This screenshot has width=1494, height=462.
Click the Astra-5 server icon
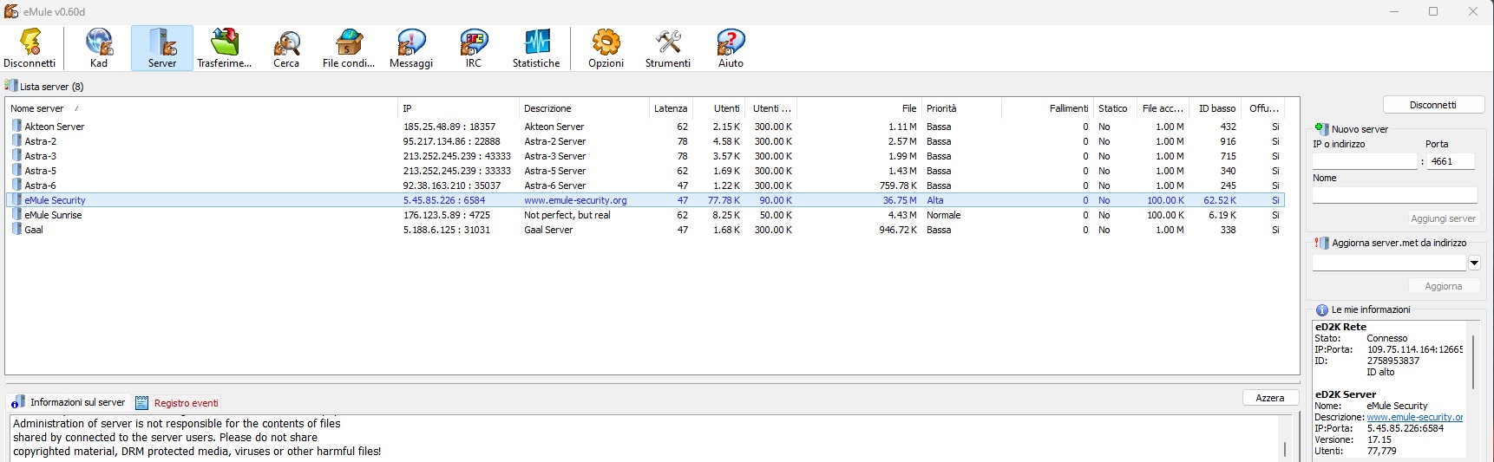click(x=16, y=170)
